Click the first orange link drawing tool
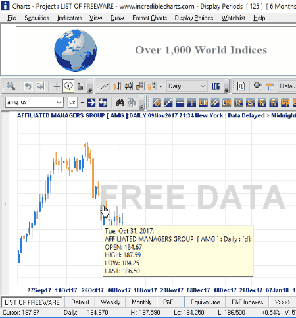The height and width of the screenshot is (318, 296). [157, 103]
